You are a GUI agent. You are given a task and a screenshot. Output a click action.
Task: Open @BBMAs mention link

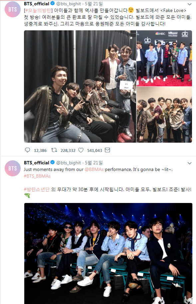94,169
